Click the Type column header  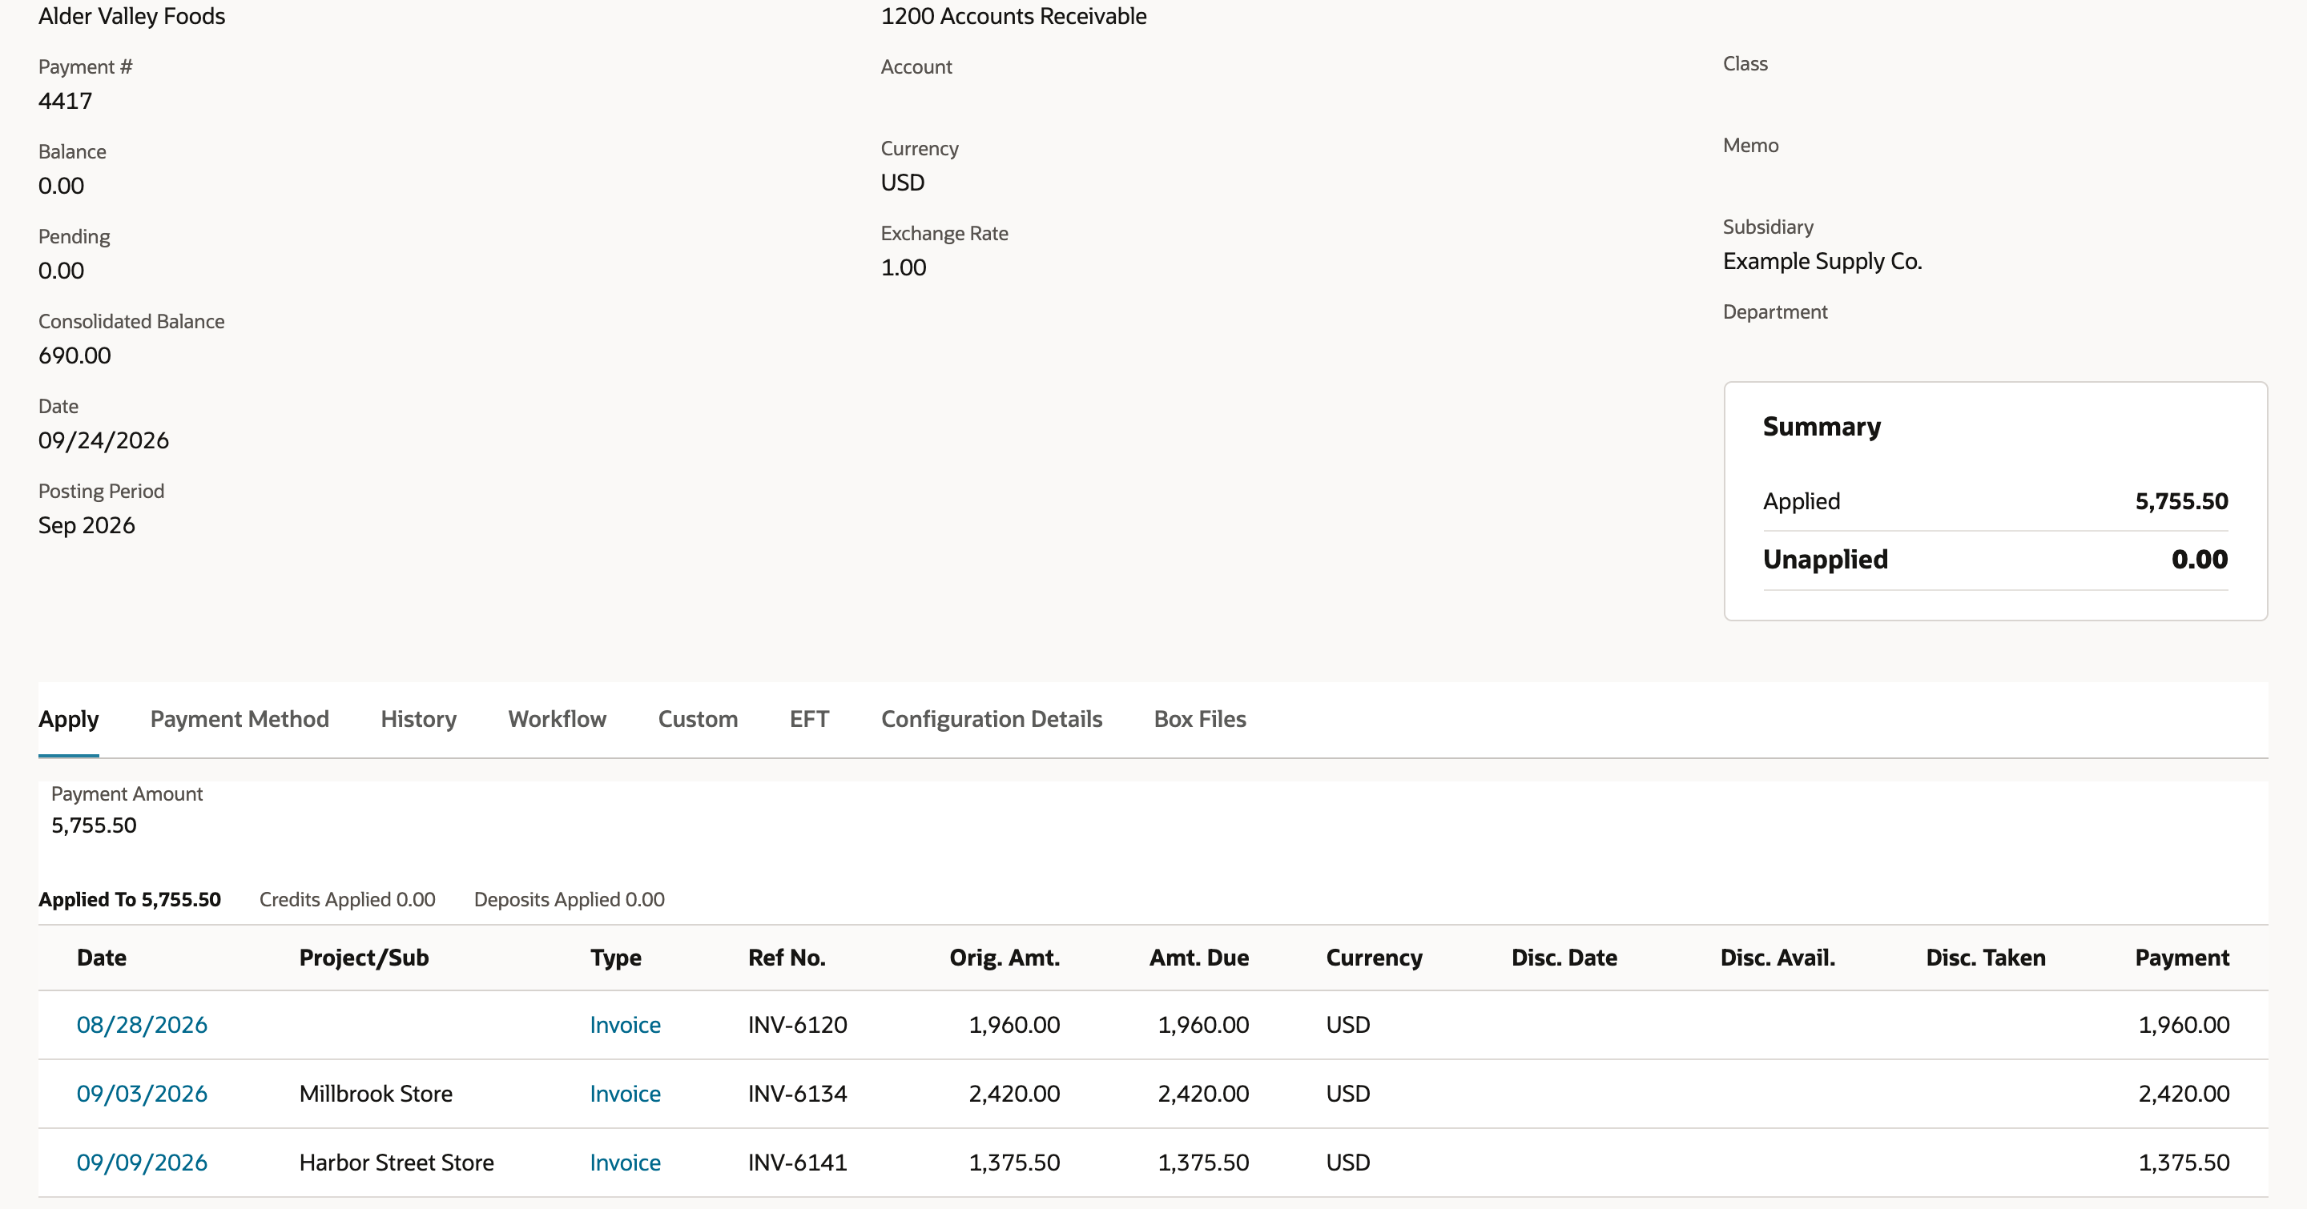pyautogui.click(x=615, y=958)
